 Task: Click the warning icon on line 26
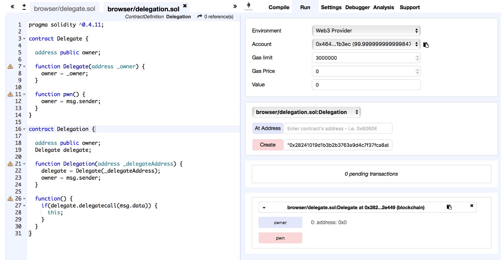click(10, 198)
